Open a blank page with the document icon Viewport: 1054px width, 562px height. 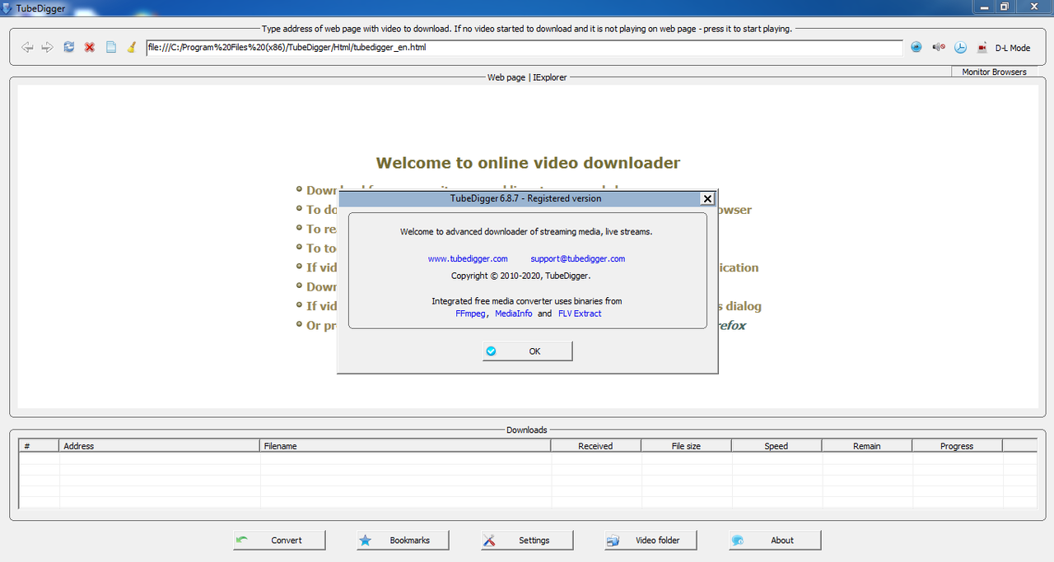click(x=111, y=48)
